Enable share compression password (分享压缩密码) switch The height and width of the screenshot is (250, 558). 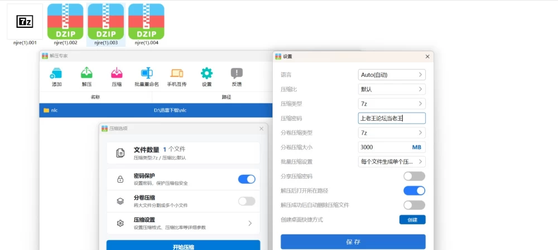click(x=414, y=176)
